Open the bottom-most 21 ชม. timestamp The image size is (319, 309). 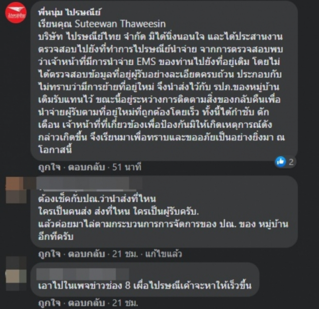point(125,303)
